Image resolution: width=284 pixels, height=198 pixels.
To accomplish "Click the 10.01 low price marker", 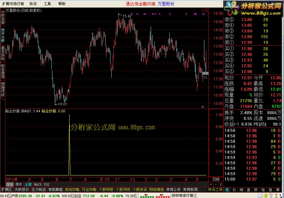I will point(63,104).
